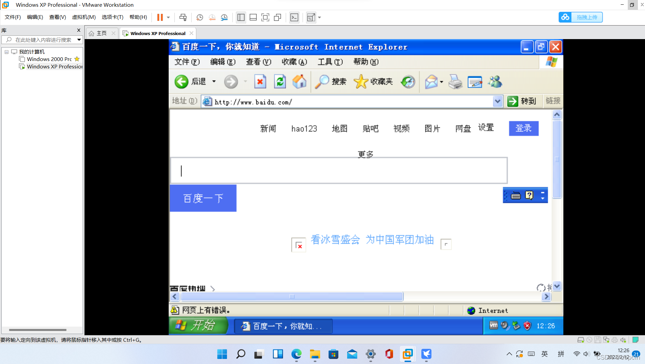Image resolution: width=645 pixels, height=364 pixels.
Task: Click the on-screen keyboard icon on IME bar
Action: pyautogui.click(x=516, y=195)
